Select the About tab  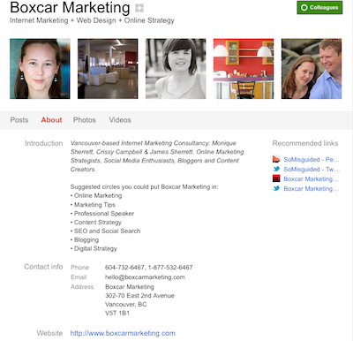[x=51, y=120]
